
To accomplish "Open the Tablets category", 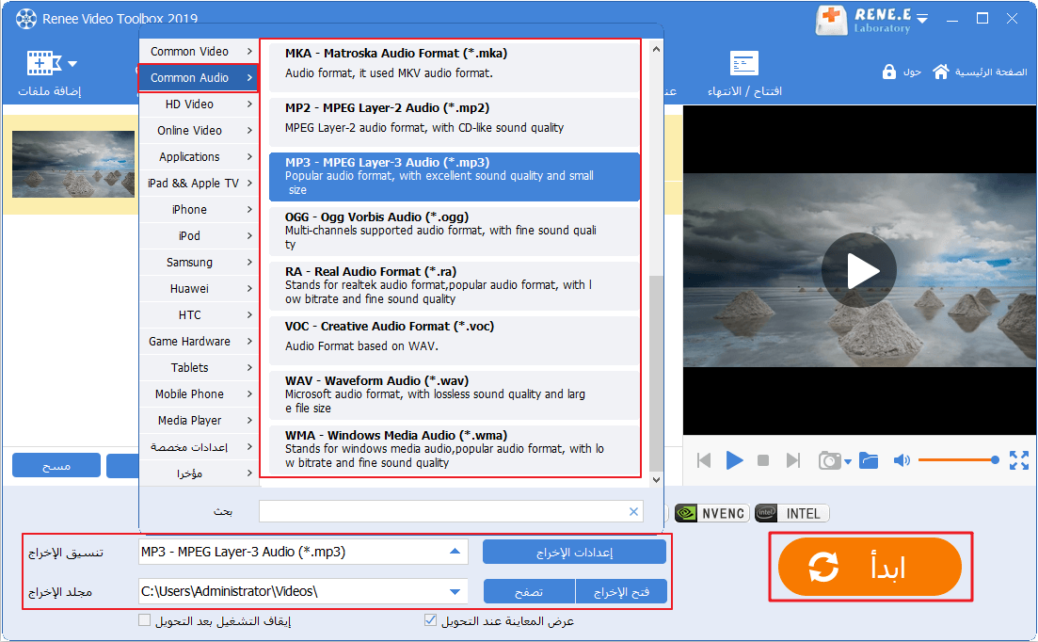I will pyautogui.click(x=199, y=368).
